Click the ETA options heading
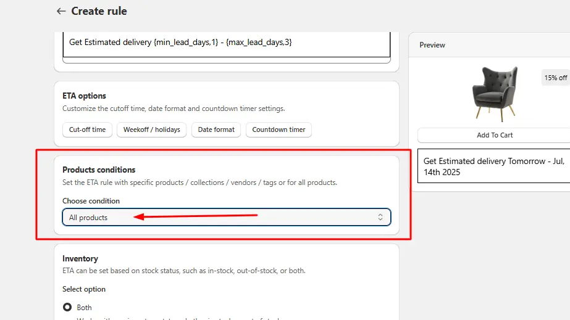The width and height of the screenshot is (570, 320). tap(84, 96)
